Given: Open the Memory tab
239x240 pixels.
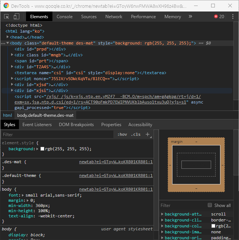Looking at the screenshot, I should point(172,17).
